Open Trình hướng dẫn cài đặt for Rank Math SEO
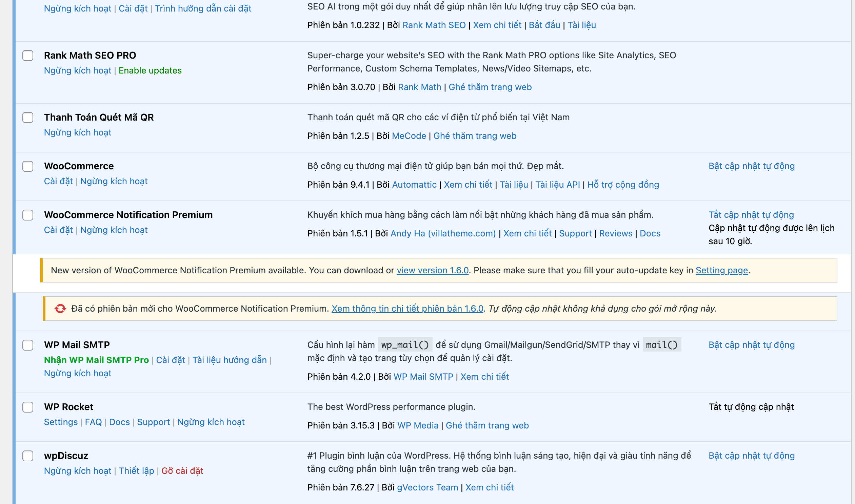 coord(203,8)
